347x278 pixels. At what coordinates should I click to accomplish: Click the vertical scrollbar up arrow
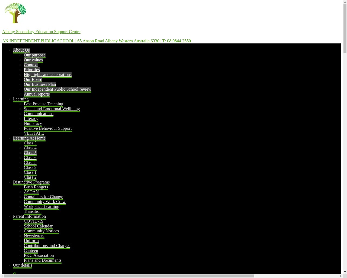click(345, 2)
